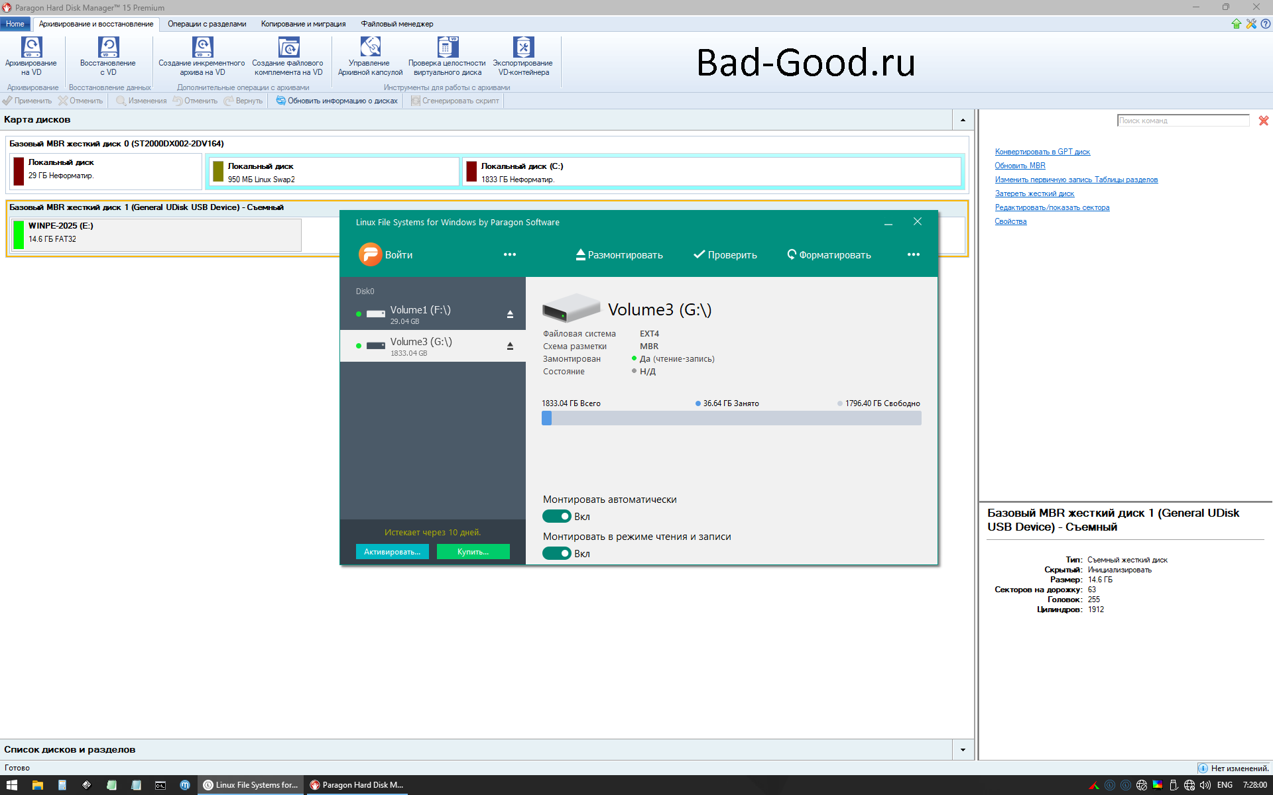Click dark red swatch of 29 ГБ partition

coord(19,171)
